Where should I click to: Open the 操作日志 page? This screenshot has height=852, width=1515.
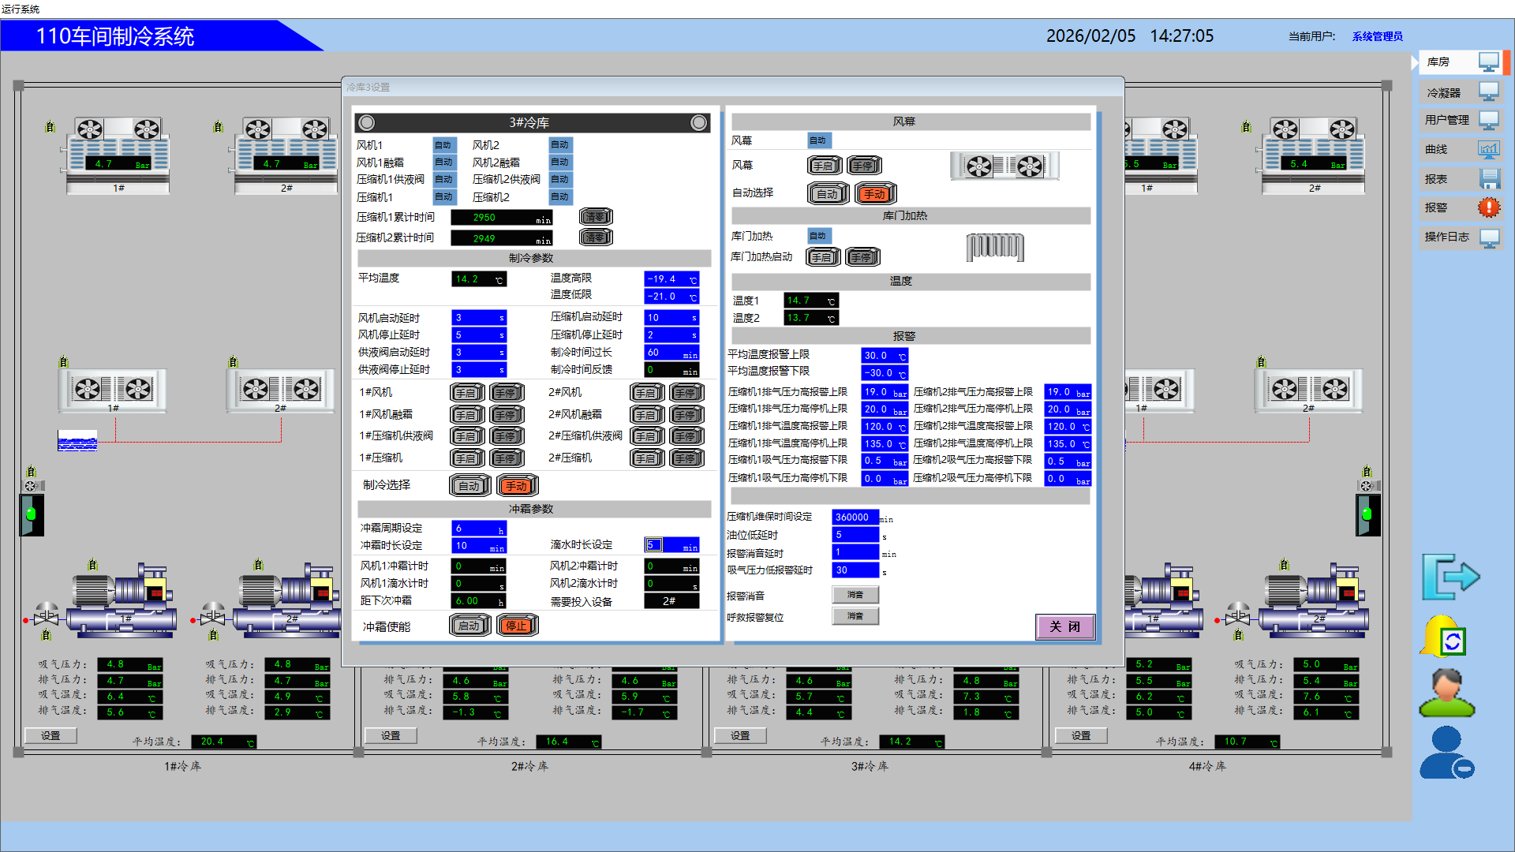[x=1461, y=237]
